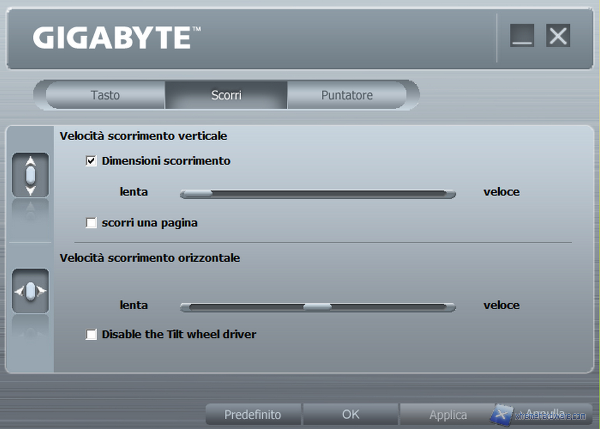
Task: Click the Applica button
Action: [448, 415]
